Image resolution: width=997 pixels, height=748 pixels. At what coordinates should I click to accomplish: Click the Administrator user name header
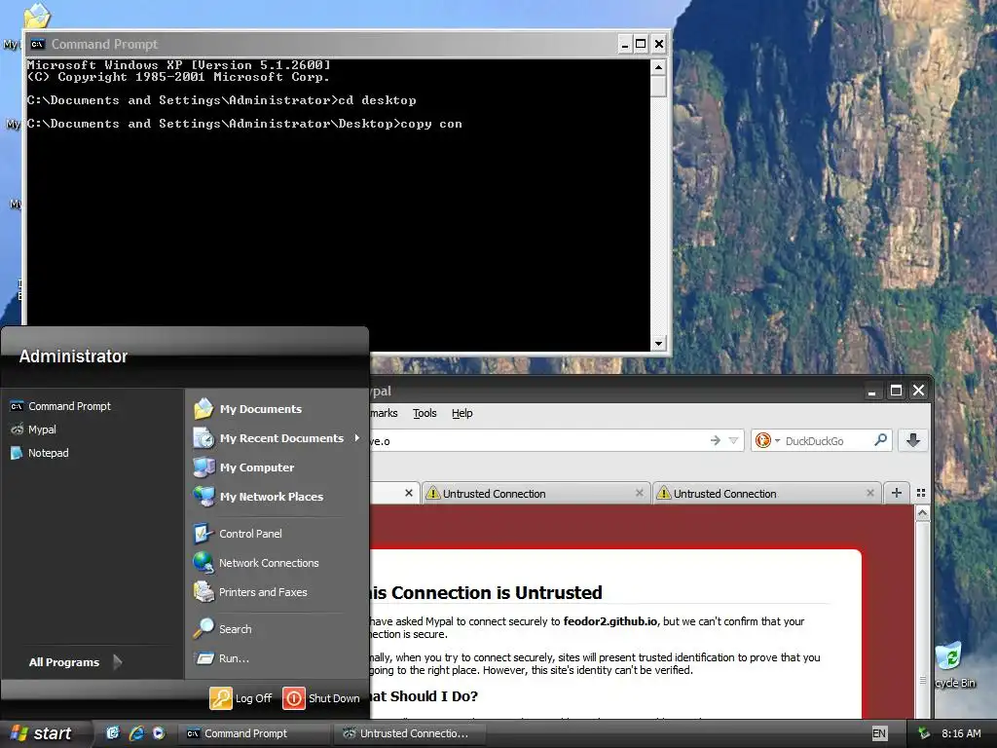pos(74,356)
